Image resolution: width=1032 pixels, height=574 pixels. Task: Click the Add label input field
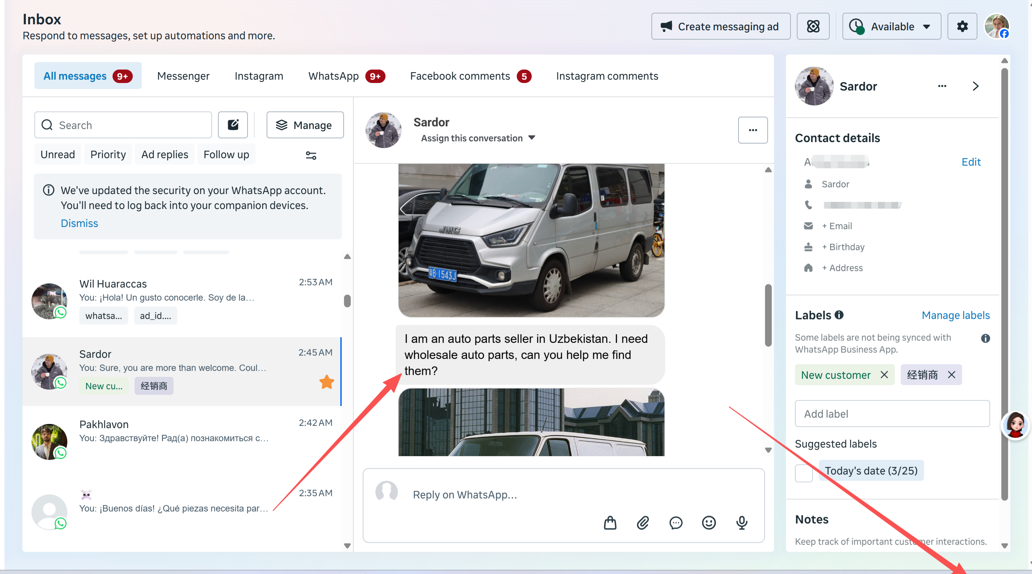892,414
